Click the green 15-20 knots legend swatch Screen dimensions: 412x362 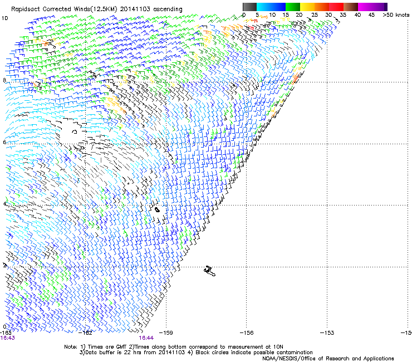click(x=293, y=7)
